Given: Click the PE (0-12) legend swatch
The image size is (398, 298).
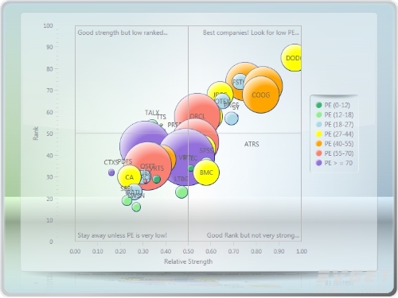Looking at the screenshot, I should click(318, 105).
